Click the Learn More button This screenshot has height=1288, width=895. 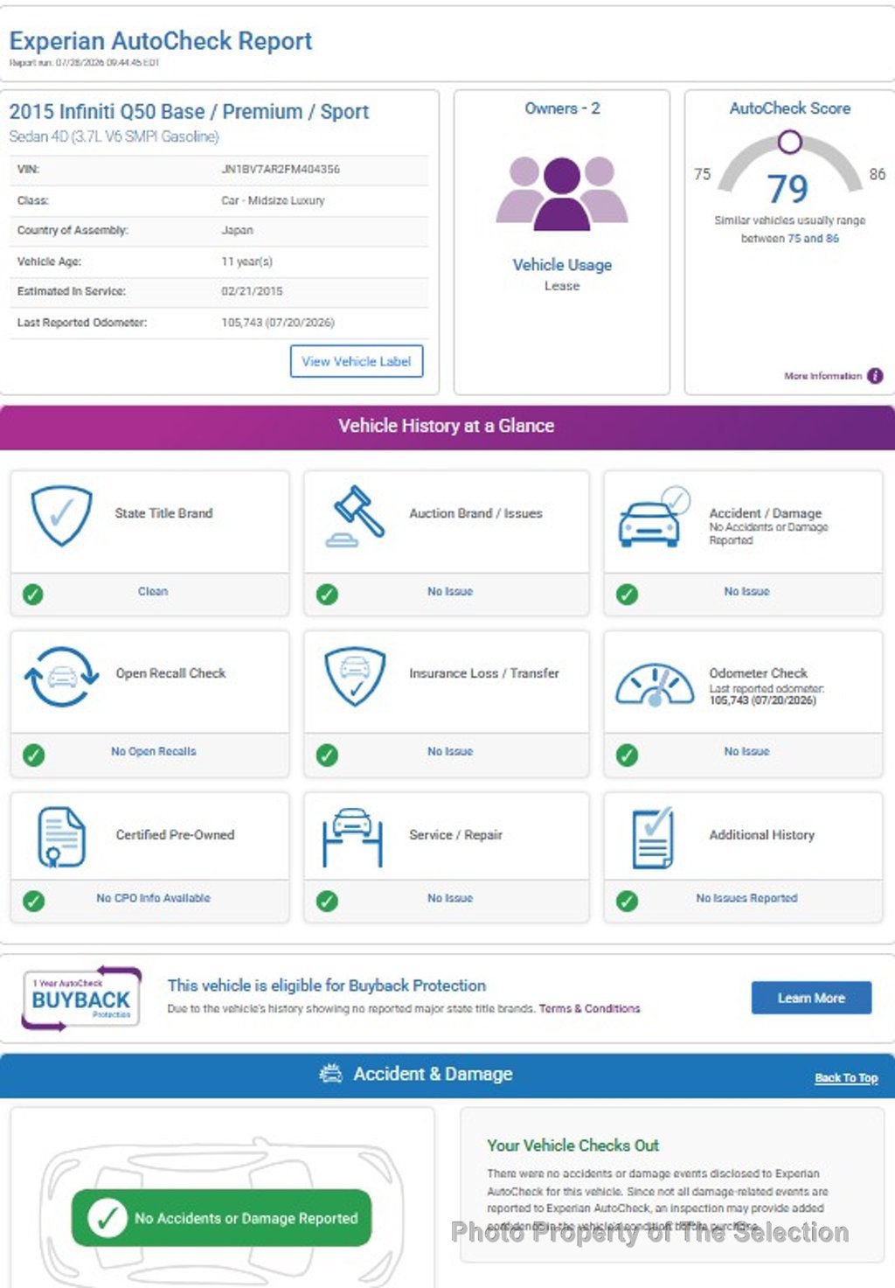click(811, 998)
